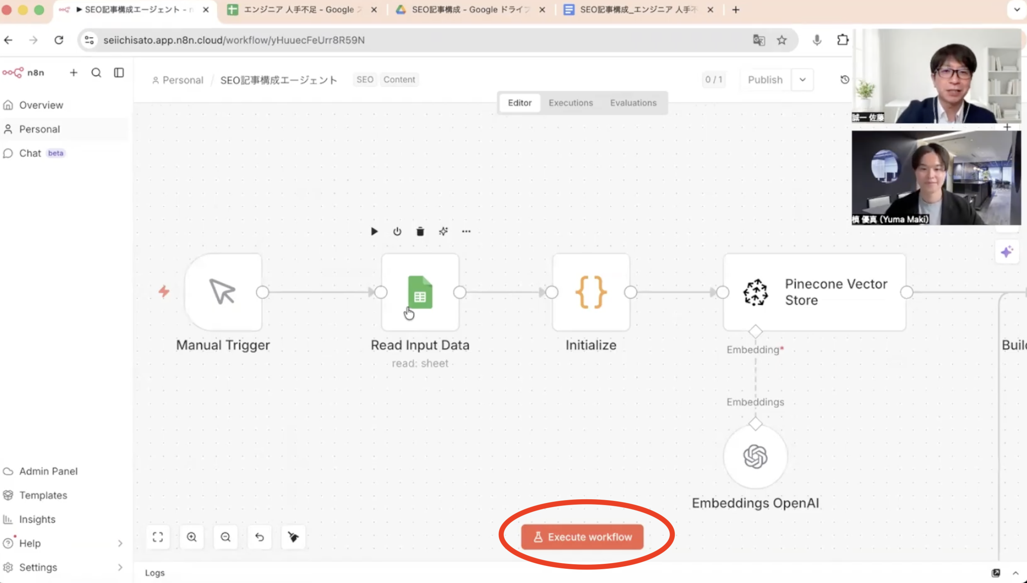Open Templates from sidebar
Viewport: 1027px width, 583px height.
point(65,495)
